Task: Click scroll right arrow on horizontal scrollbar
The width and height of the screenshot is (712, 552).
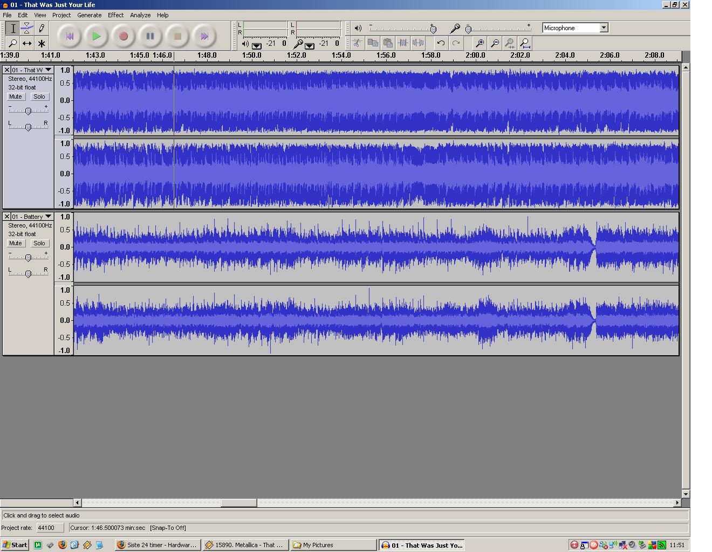Action: pos(677,503)
